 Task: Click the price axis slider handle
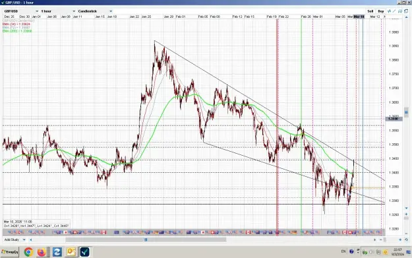(x=406, y=113)
